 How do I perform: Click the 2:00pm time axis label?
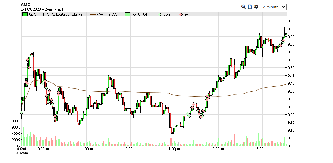click(219, 149)
